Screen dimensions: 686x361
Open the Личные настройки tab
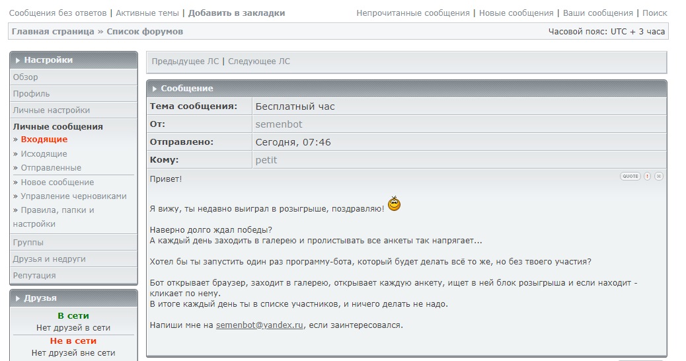click(x=51, y=110)
